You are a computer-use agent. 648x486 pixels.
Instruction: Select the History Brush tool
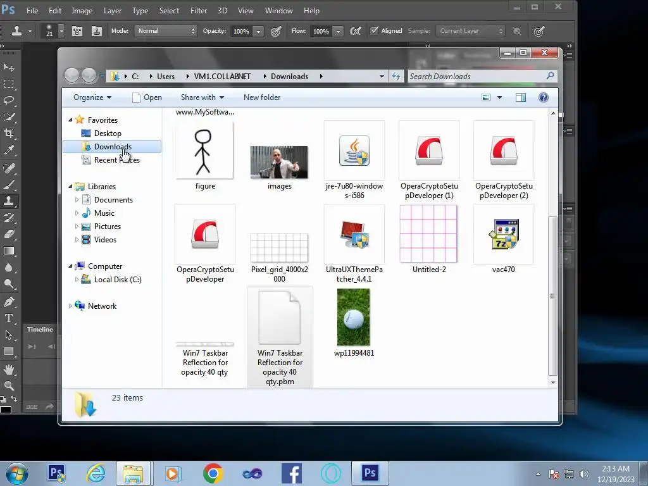coord(9,218)
